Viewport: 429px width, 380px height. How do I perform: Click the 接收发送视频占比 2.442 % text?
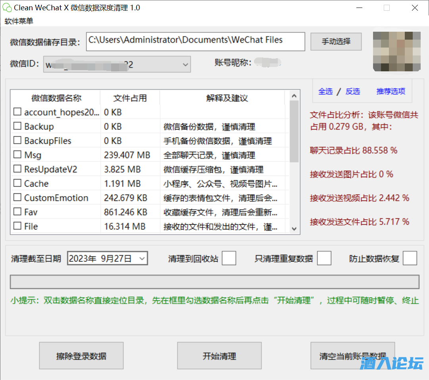pos(360,198)
